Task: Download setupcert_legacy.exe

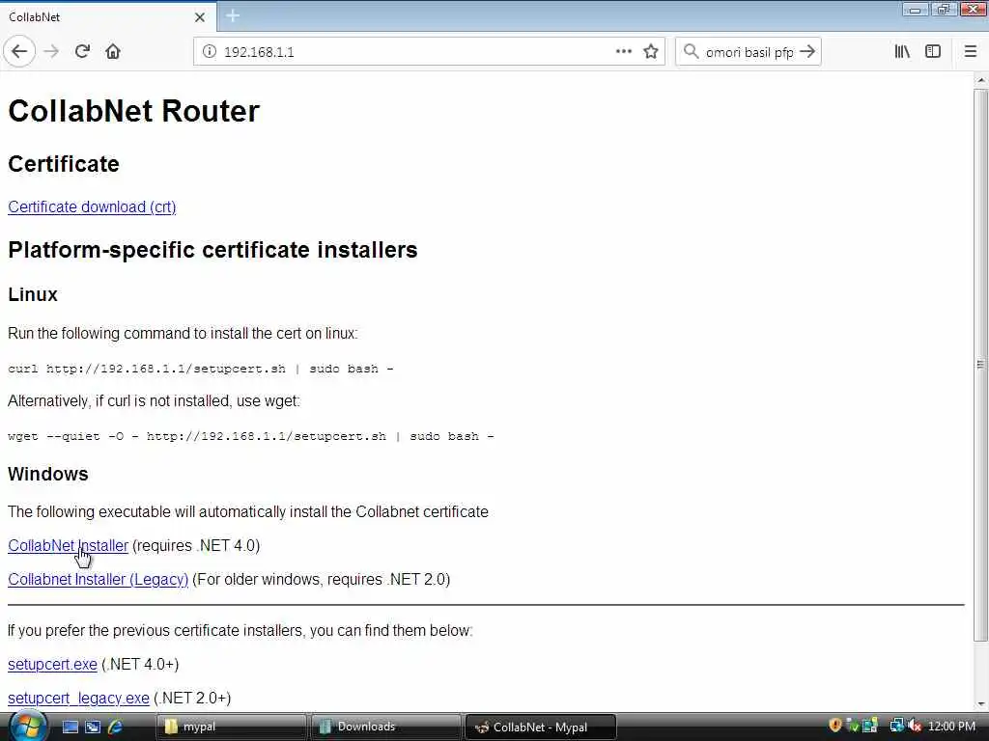Action: coord(79,699)
